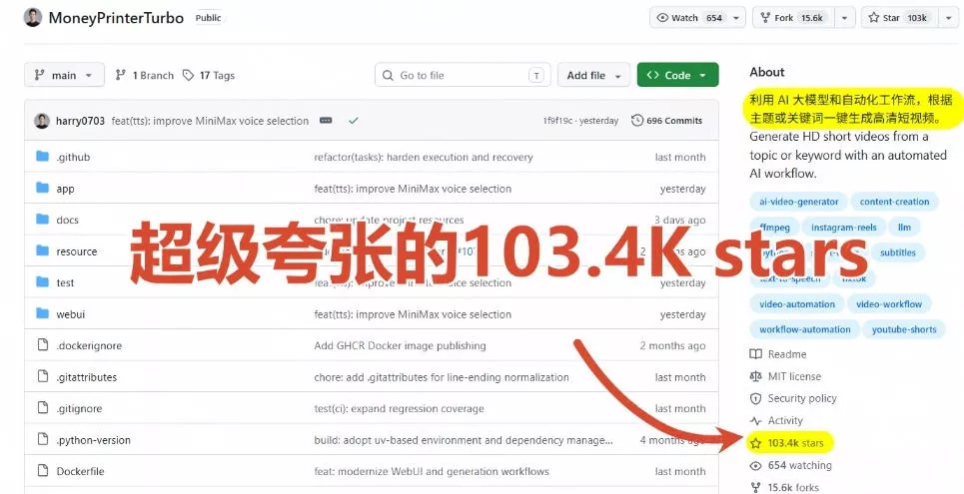Open commit hash 1f9f19c

point(557,121)
